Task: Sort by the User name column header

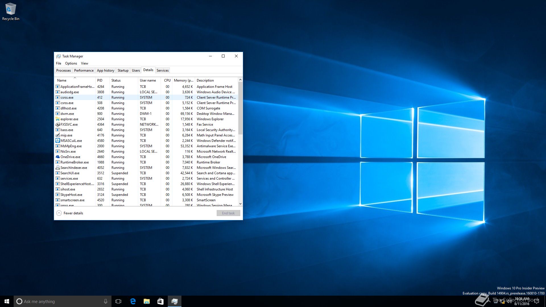Action: (149, 80)
